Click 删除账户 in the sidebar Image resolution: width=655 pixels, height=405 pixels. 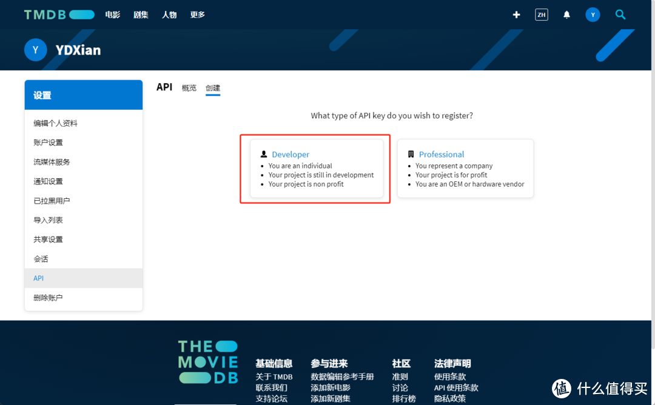coord(47,297)
